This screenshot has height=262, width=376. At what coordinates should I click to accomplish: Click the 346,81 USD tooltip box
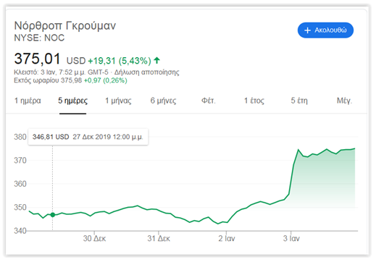(88, 137)
